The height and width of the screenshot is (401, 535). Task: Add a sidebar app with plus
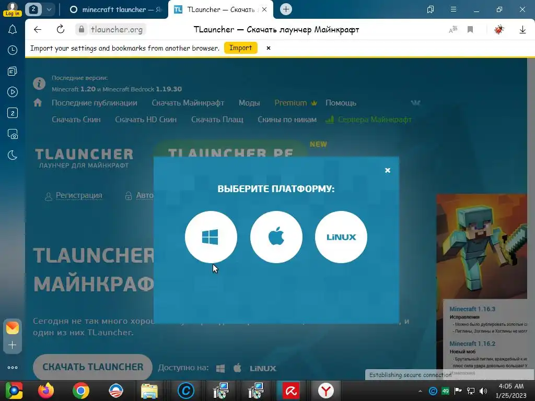tap(13, 345)
